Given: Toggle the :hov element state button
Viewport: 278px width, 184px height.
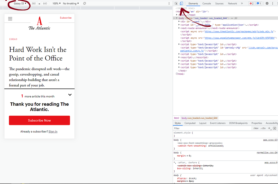Looking at the screenshot, I should pos(256,128).
